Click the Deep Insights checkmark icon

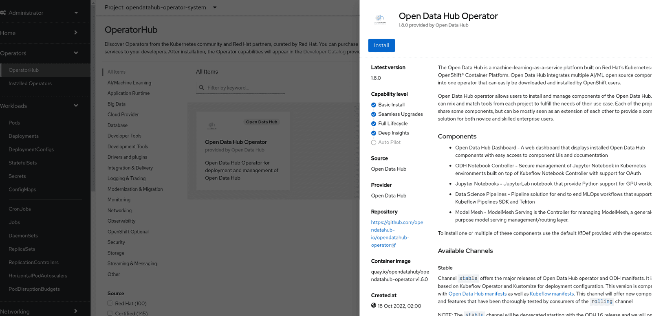coord(374,133)
